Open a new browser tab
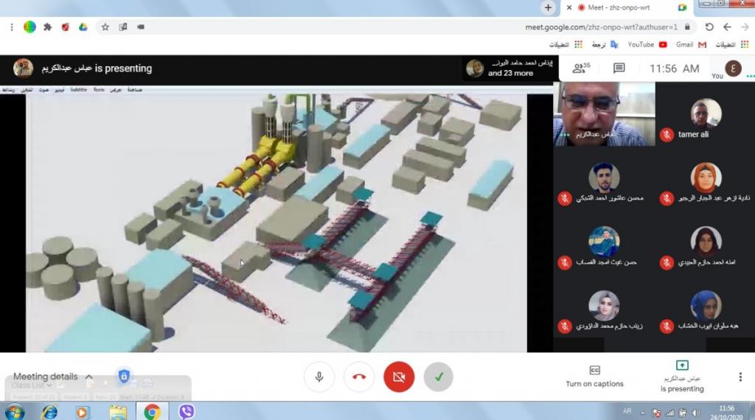This screenshot has height=420, width=755. click(548, 7)
